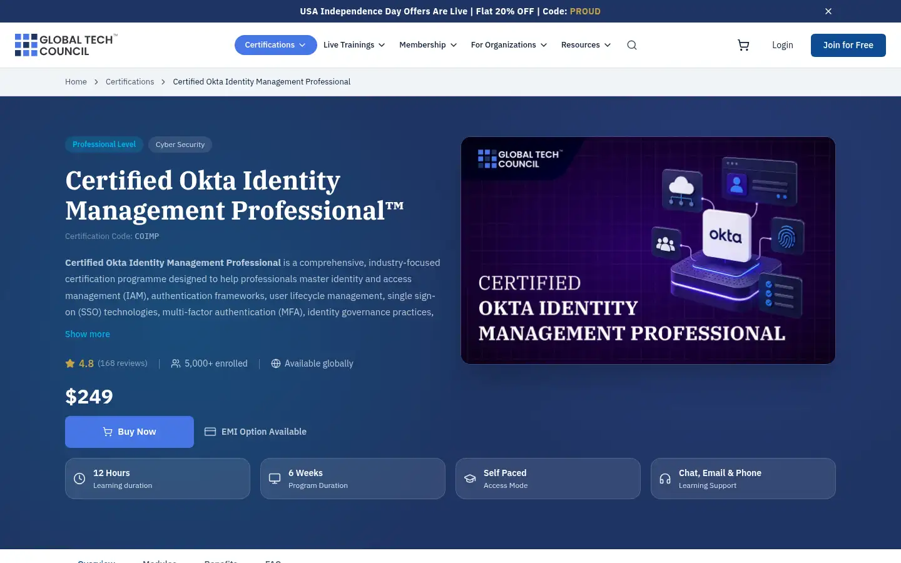901x563 pixels.
Task: Expand the Membership dropdown
Action: pyautogui.click(x=428, y=45)
